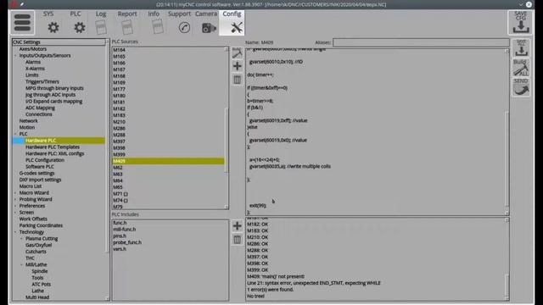Collapse the Inputs/Outputs/Sensors tree node
The image size is (543, 305).
(x=15, y=55)
